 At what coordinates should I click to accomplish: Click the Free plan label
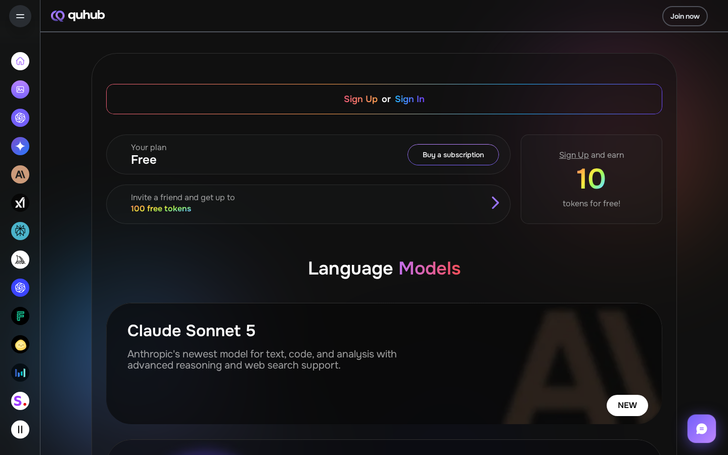click(144, 160)
